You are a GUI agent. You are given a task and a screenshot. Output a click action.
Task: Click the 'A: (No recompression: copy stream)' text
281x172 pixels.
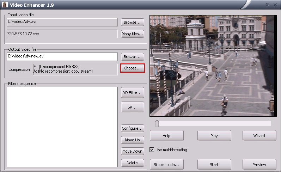coord(63,71)
